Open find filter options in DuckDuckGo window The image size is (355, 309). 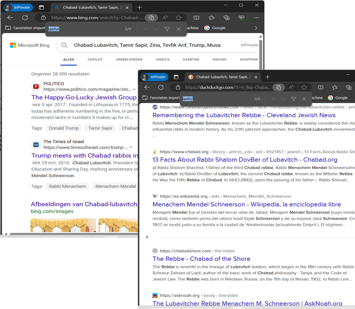point(294,99)
